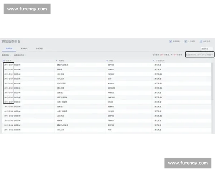Screen dimensions: 215x172
Task: Click the first icon in the top-right toolbar
Action: tap(171, 42)
